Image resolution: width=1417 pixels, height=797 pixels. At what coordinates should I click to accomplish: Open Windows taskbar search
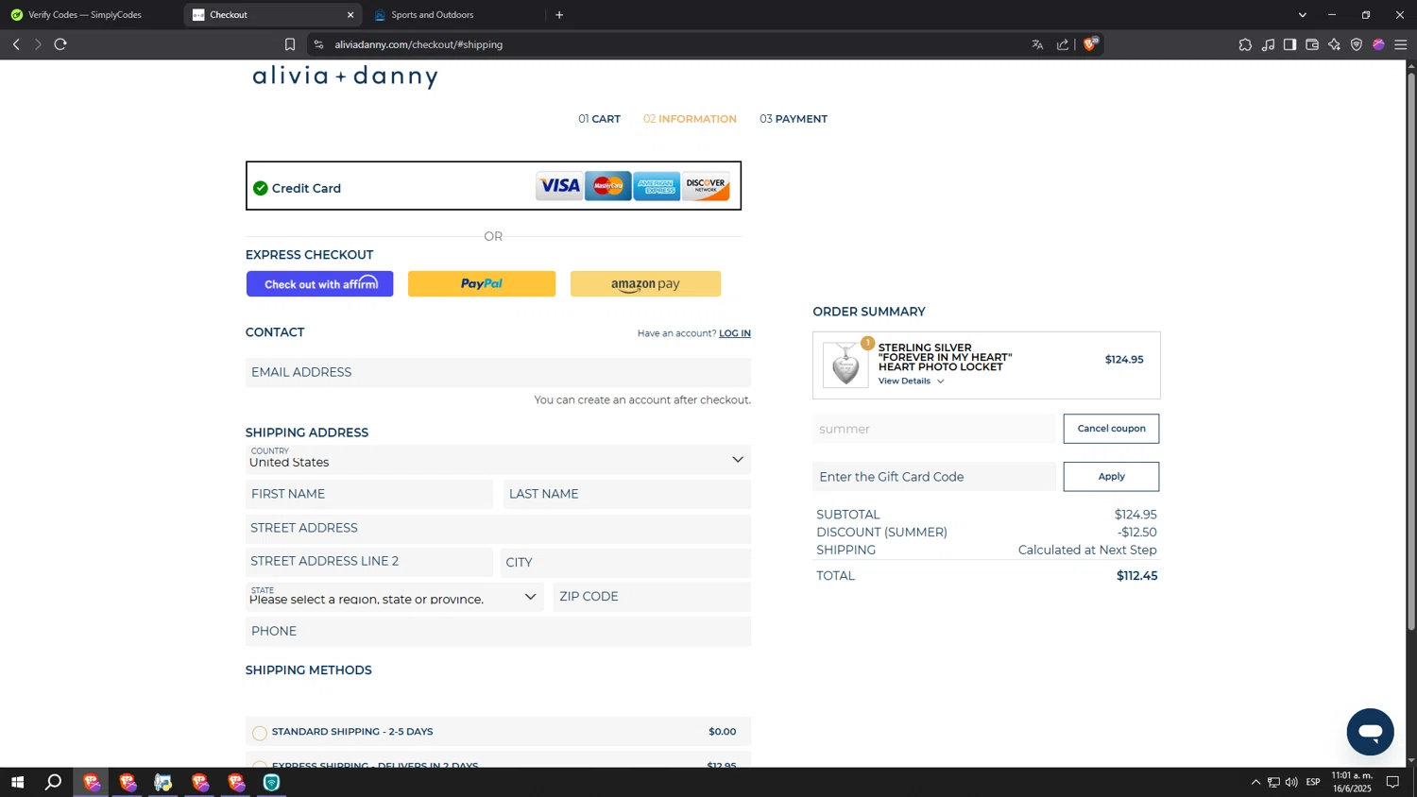54,782
